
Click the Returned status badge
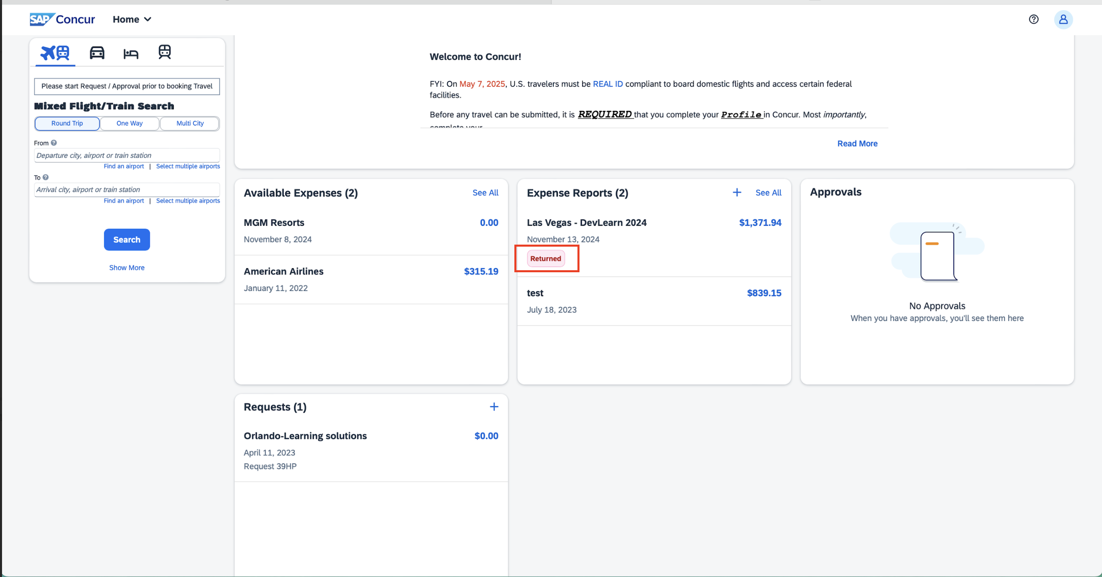pyautogui.click(x=545, y=259)
